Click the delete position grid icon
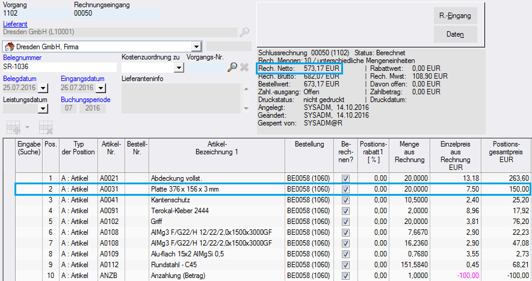The height and width of the screenshot is (281, 532). (45, 127)
